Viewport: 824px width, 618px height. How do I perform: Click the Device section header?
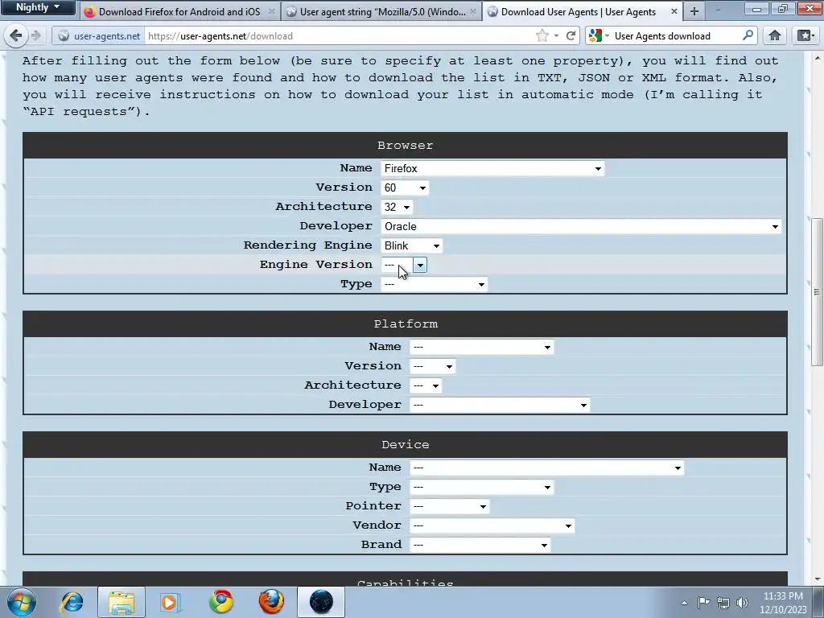[406, 444]
